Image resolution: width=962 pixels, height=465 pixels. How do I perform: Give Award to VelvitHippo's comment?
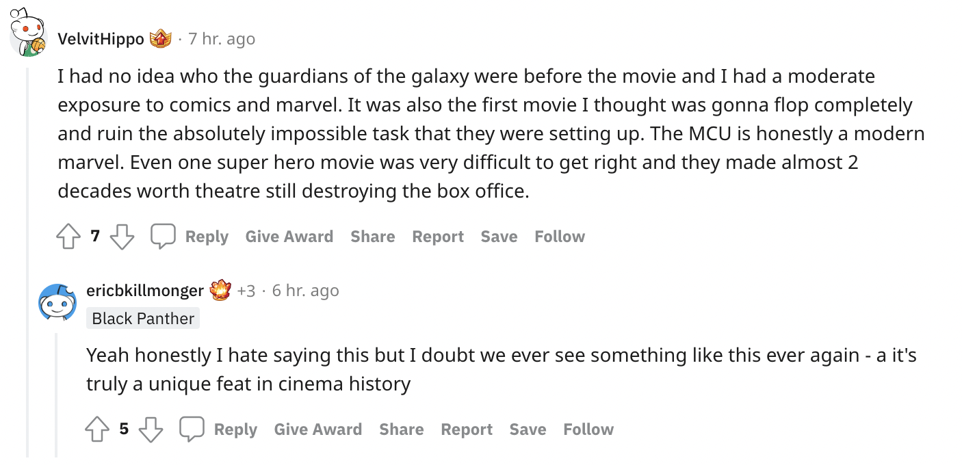pyautogui.click(x=289, y=237)
